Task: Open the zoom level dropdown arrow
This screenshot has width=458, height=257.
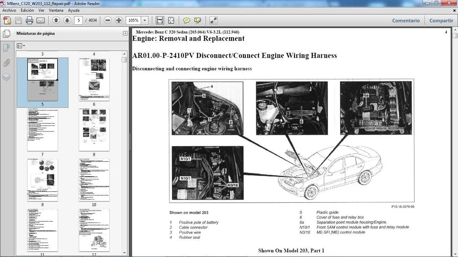Action: click(x=145, y=20)
